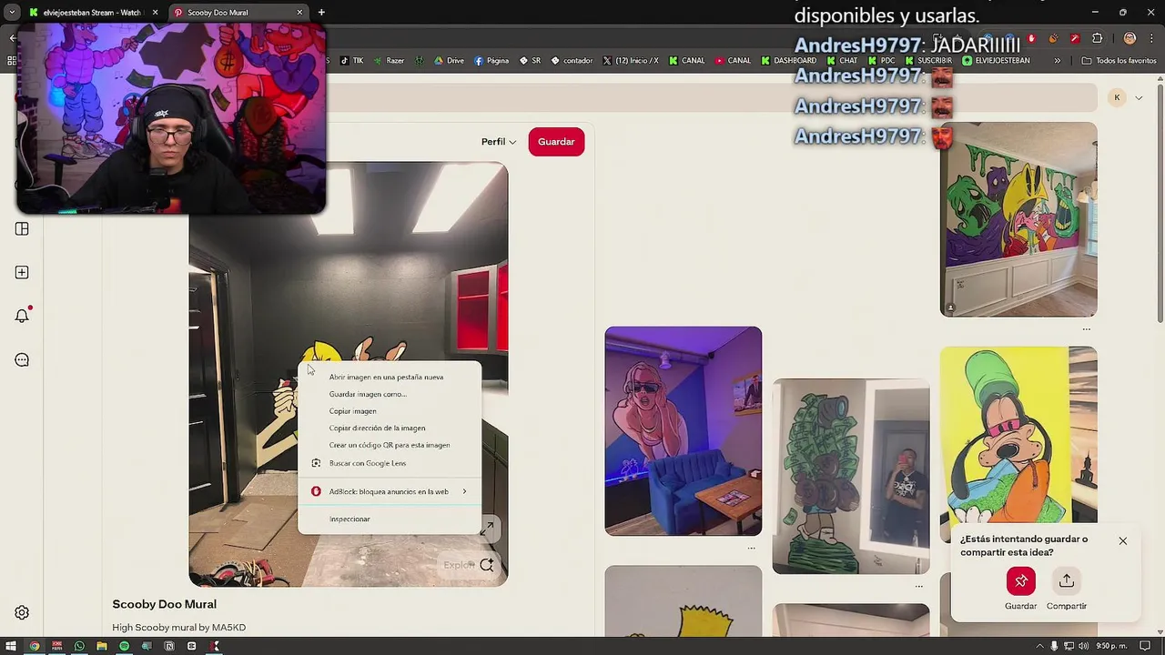
Task: Open WhatsApp from the taskbar
Action: 79,646
